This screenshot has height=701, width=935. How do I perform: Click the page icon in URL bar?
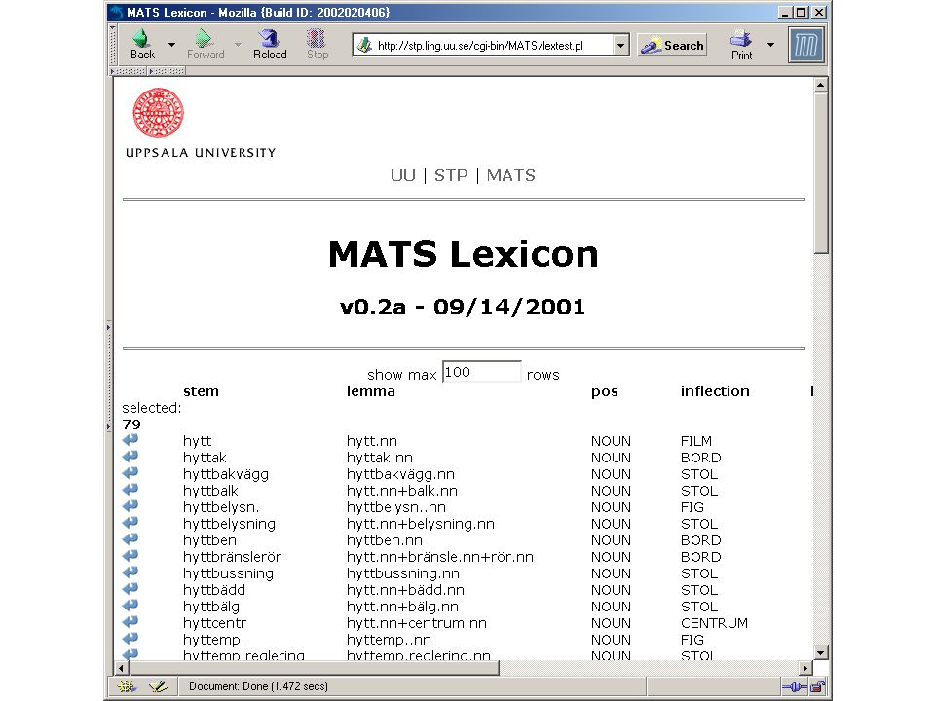point(364,46)
